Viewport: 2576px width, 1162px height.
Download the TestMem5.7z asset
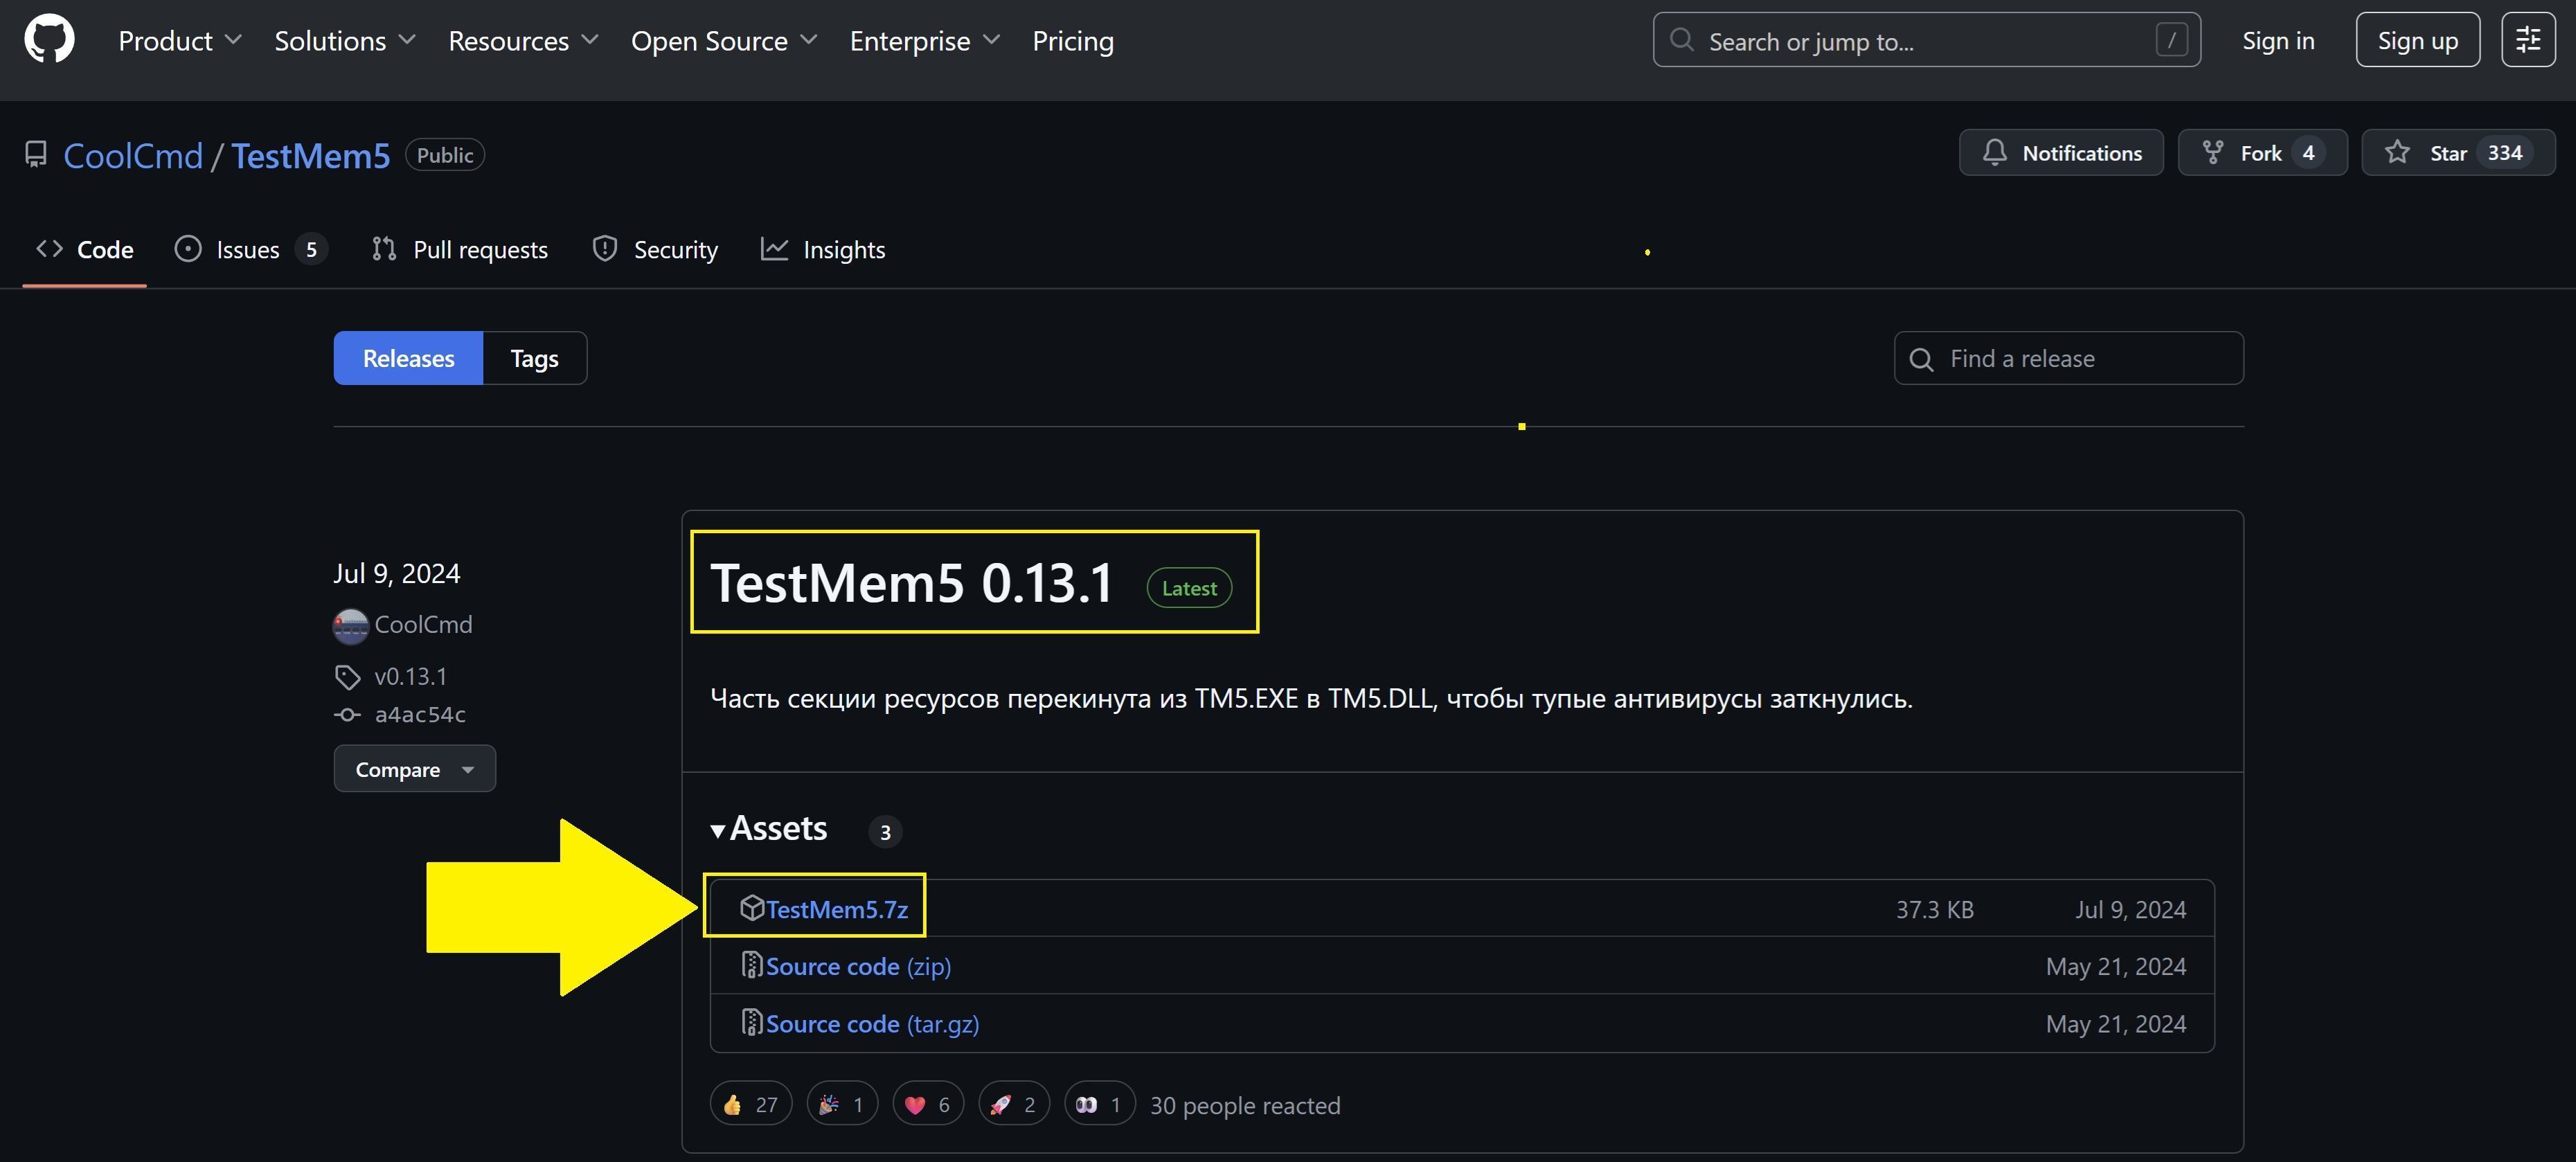[x=836, y=909]
